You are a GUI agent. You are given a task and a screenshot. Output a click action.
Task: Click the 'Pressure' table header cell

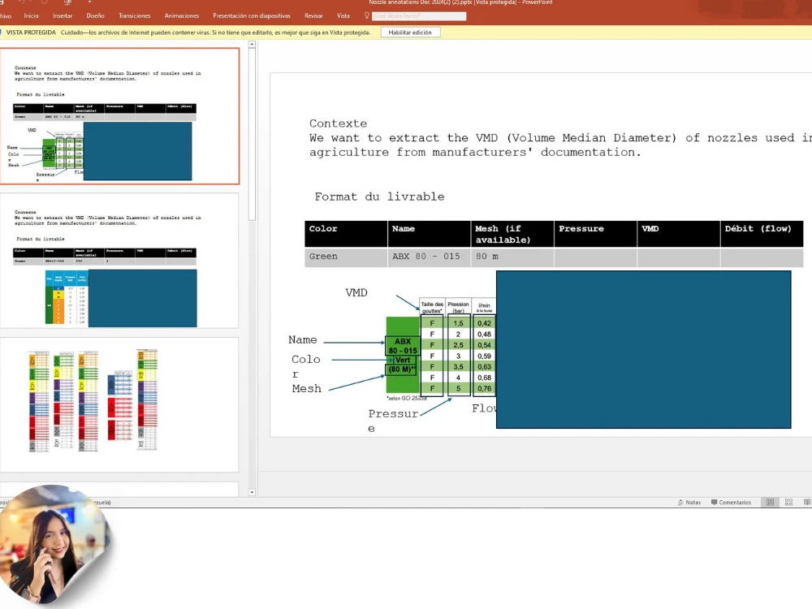[x=595, y=234]
